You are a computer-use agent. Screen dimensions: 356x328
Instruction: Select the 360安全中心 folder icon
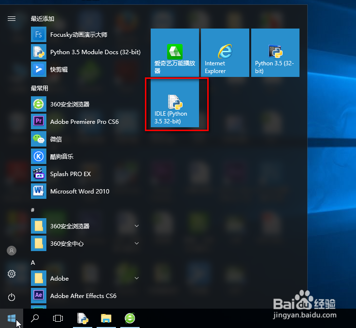(x=39, y=243)
